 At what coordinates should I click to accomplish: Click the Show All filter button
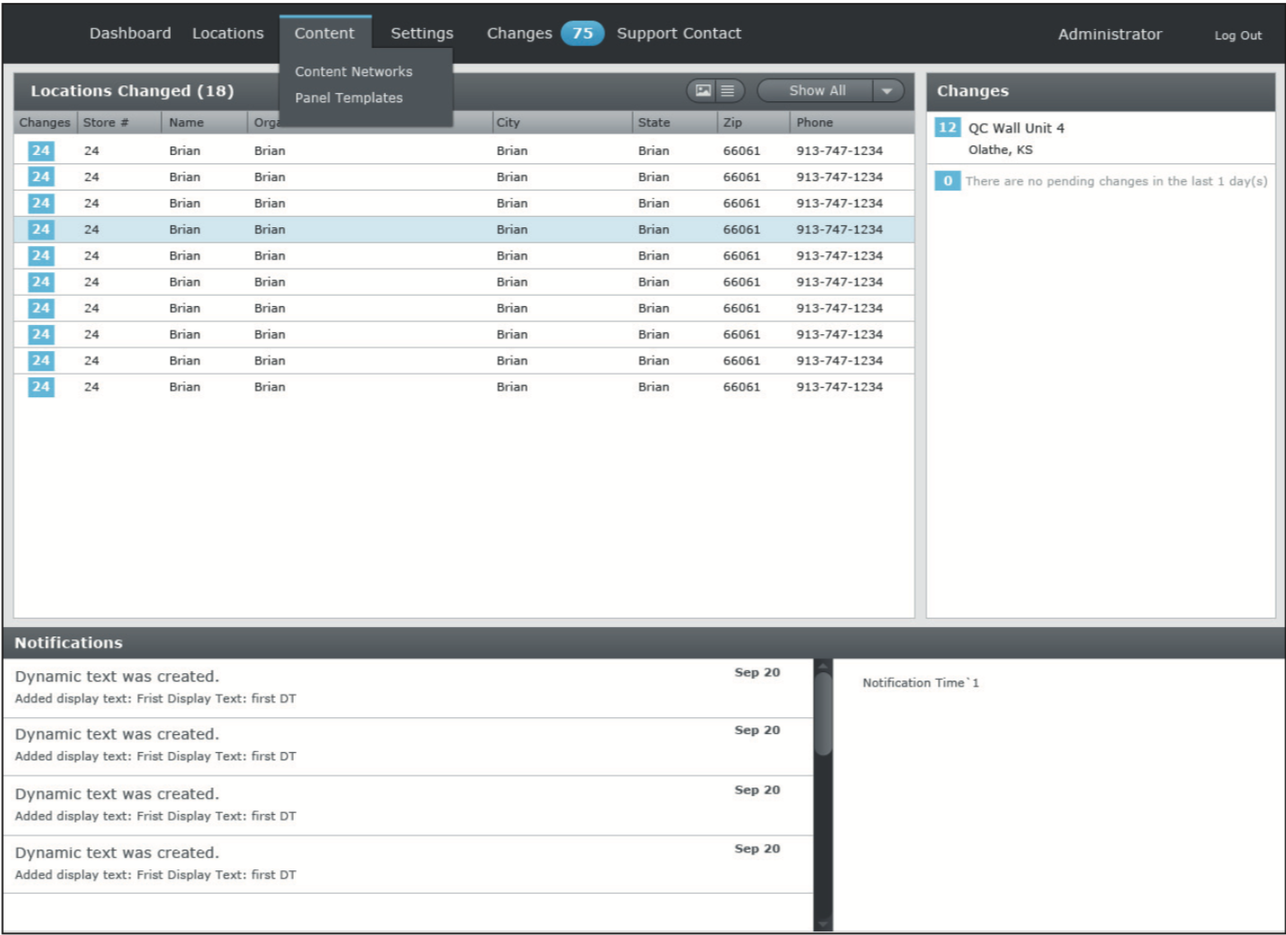(816, 91)
